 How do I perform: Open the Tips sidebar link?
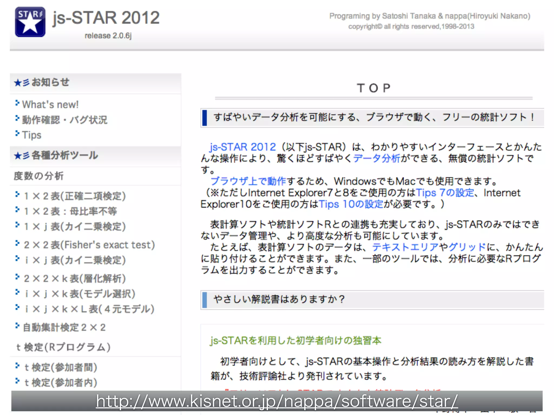[32, 135]
